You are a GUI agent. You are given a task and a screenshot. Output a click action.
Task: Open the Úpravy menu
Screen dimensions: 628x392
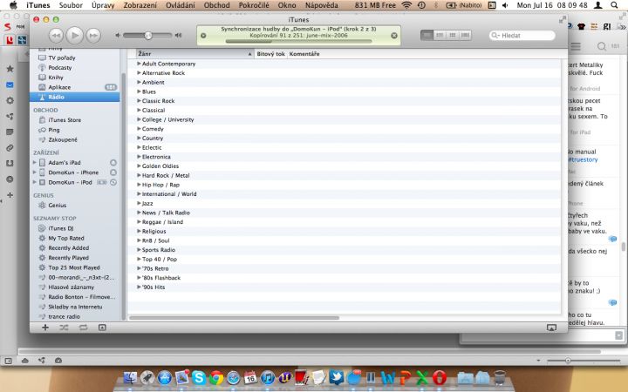tap(103, 5)
